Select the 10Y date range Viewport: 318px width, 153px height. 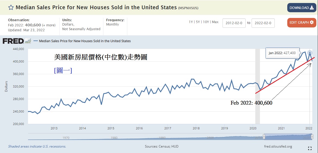coord(206,22)
